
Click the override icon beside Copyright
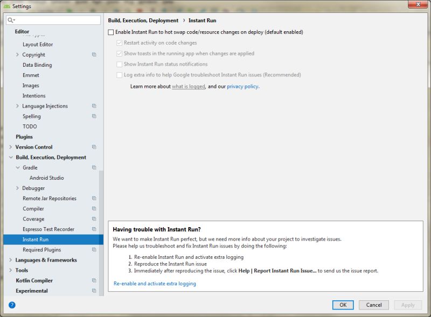(94, 54)
